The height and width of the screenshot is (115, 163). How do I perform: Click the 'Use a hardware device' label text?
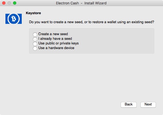[x=56, y=48]
